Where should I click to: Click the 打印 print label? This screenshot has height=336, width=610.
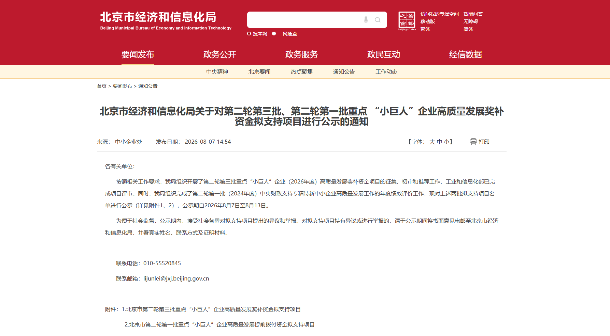click(484, 142)
